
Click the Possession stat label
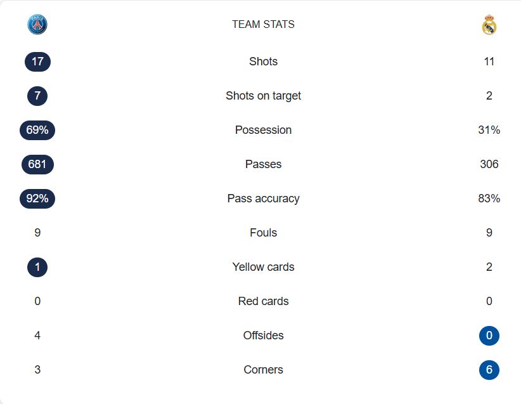click(x=263, y=130)
